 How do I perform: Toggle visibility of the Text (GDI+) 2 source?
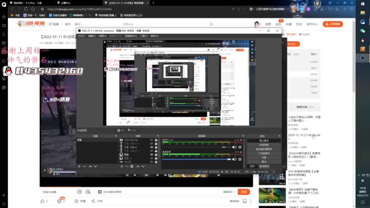coord(152,143)
